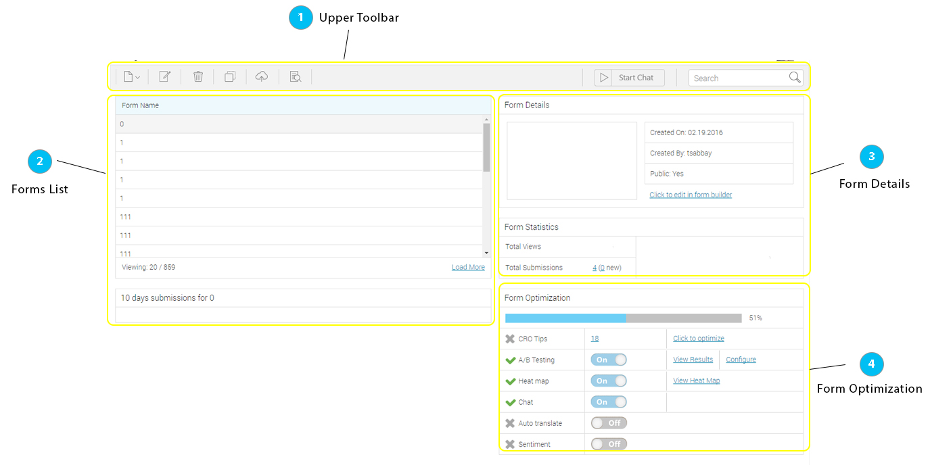
Task: Click the cloud upload icon
Action: [x=262, y=77]
